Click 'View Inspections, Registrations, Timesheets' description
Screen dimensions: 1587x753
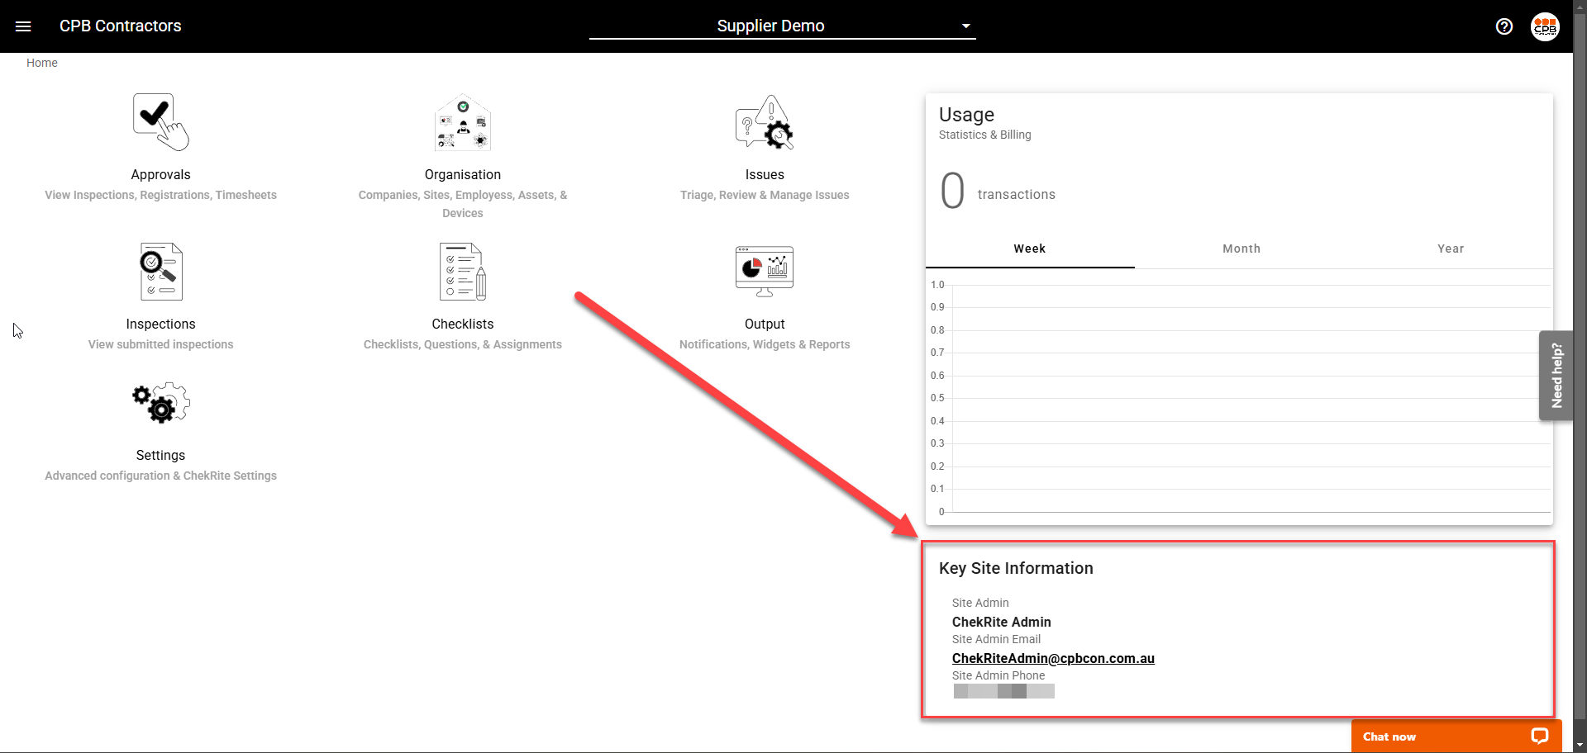(161, 195)
